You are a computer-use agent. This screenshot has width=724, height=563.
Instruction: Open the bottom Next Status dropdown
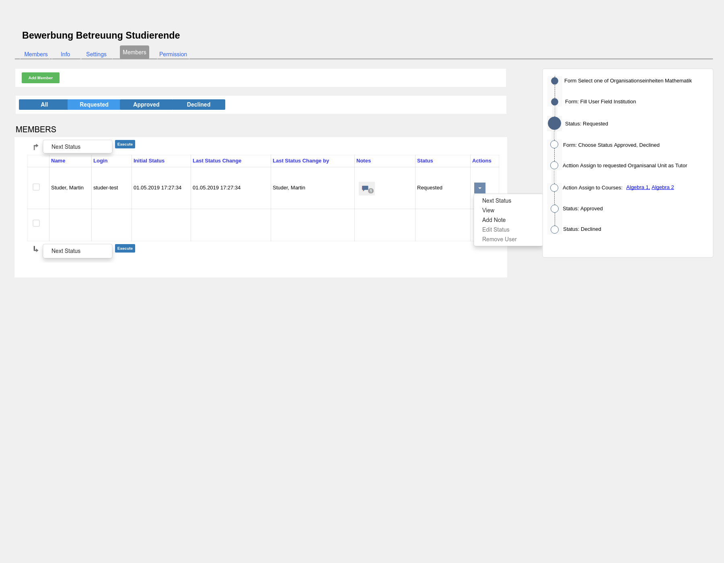point(78,251)
